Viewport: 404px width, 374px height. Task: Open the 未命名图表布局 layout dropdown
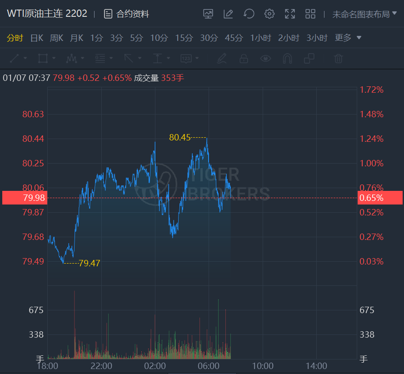(x=364, y=14)
